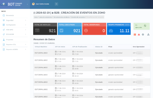
Task: Click the Tiempo Promedio gauge icon
Action: pos(111,31)
